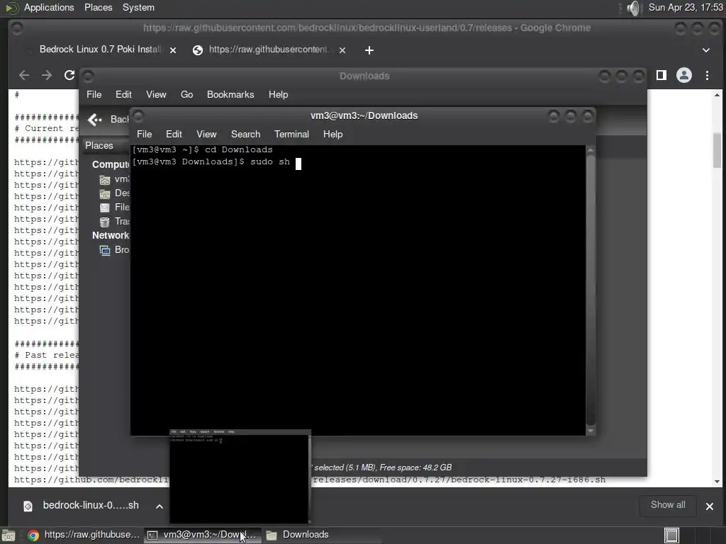Screen dimensions: 726x544
Task: Open Edit menu in the terminal window
Action: pyautogui.click(x=174, y=134)
